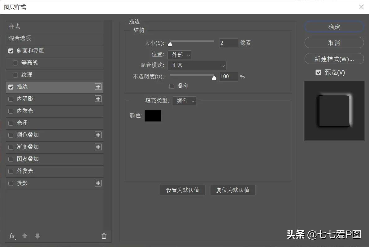Click the trash delete effect icon
Image resolution: width=369 pixels, height=247 pixels.
(x=104, y=236)
